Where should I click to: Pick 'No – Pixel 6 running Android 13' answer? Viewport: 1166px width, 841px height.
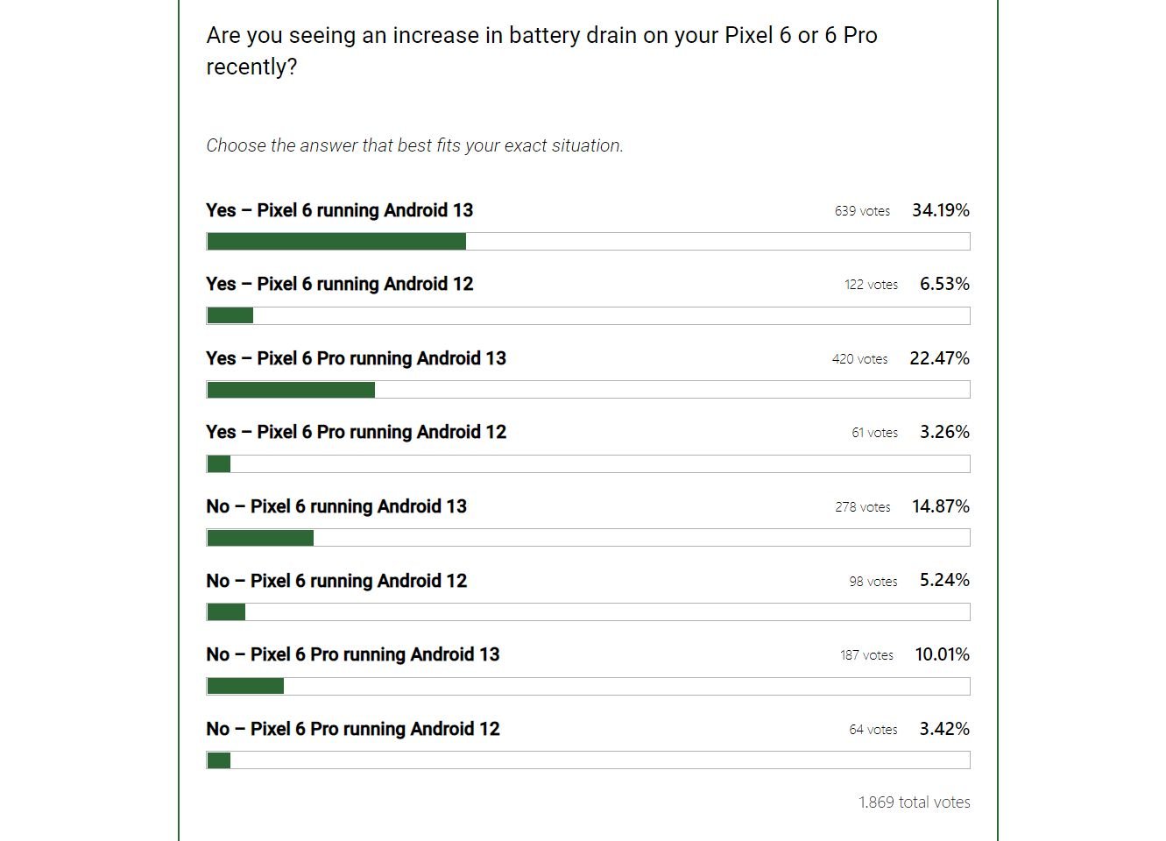[336, 506]
